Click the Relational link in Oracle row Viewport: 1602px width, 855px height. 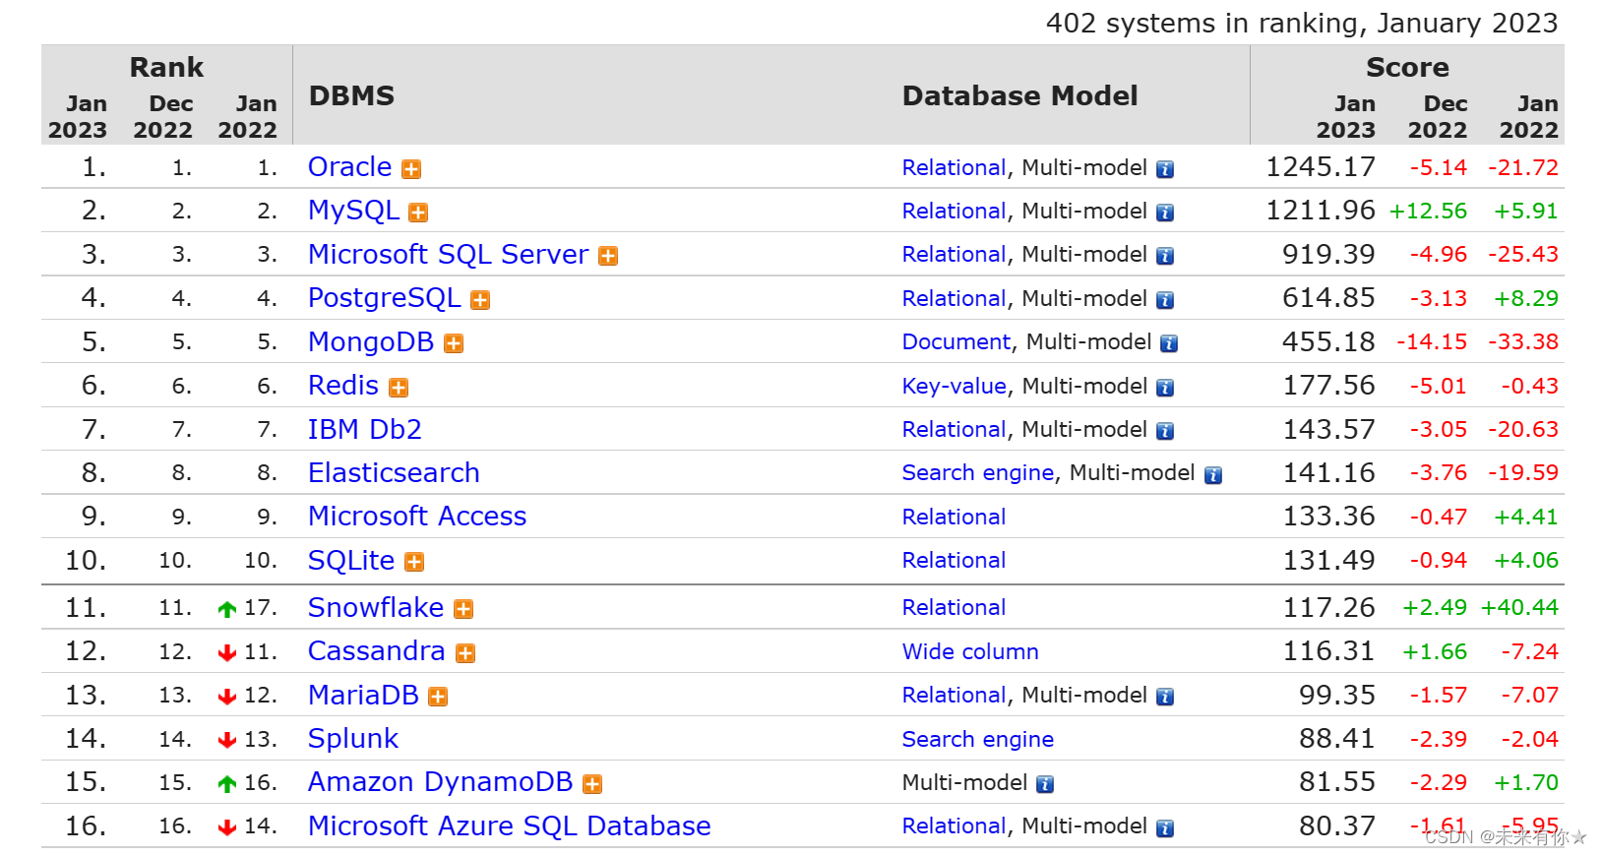pyautogui.click(x=955, y=167)
